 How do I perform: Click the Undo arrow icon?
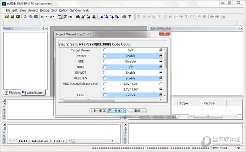click(43, 17)
